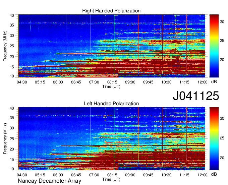Click the 40 MHz tick on upper frequency axis
This screenshot has height=185, width=228.
click(x=12, y=15)
